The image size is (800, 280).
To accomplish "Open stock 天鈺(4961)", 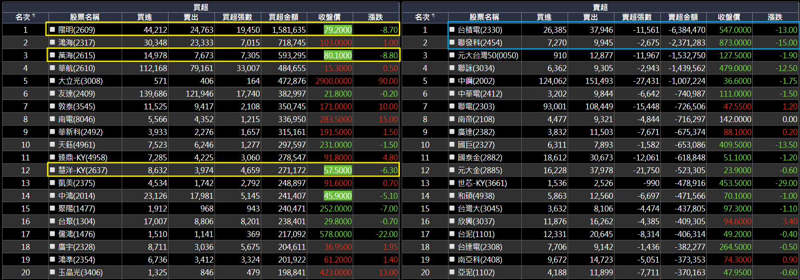I will [x=77, y=145].
